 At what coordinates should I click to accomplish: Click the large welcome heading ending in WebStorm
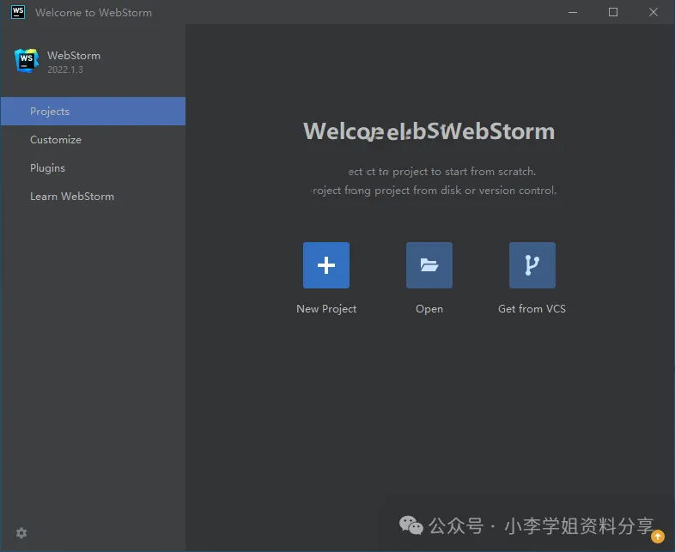point(429,131)
